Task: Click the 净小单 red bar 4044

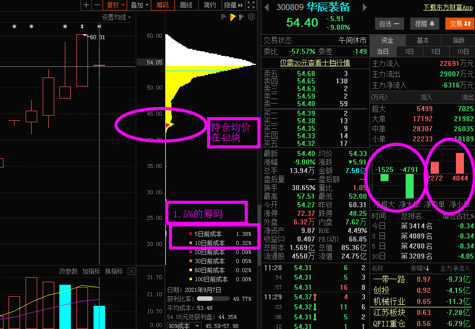Action: point(460,163)
